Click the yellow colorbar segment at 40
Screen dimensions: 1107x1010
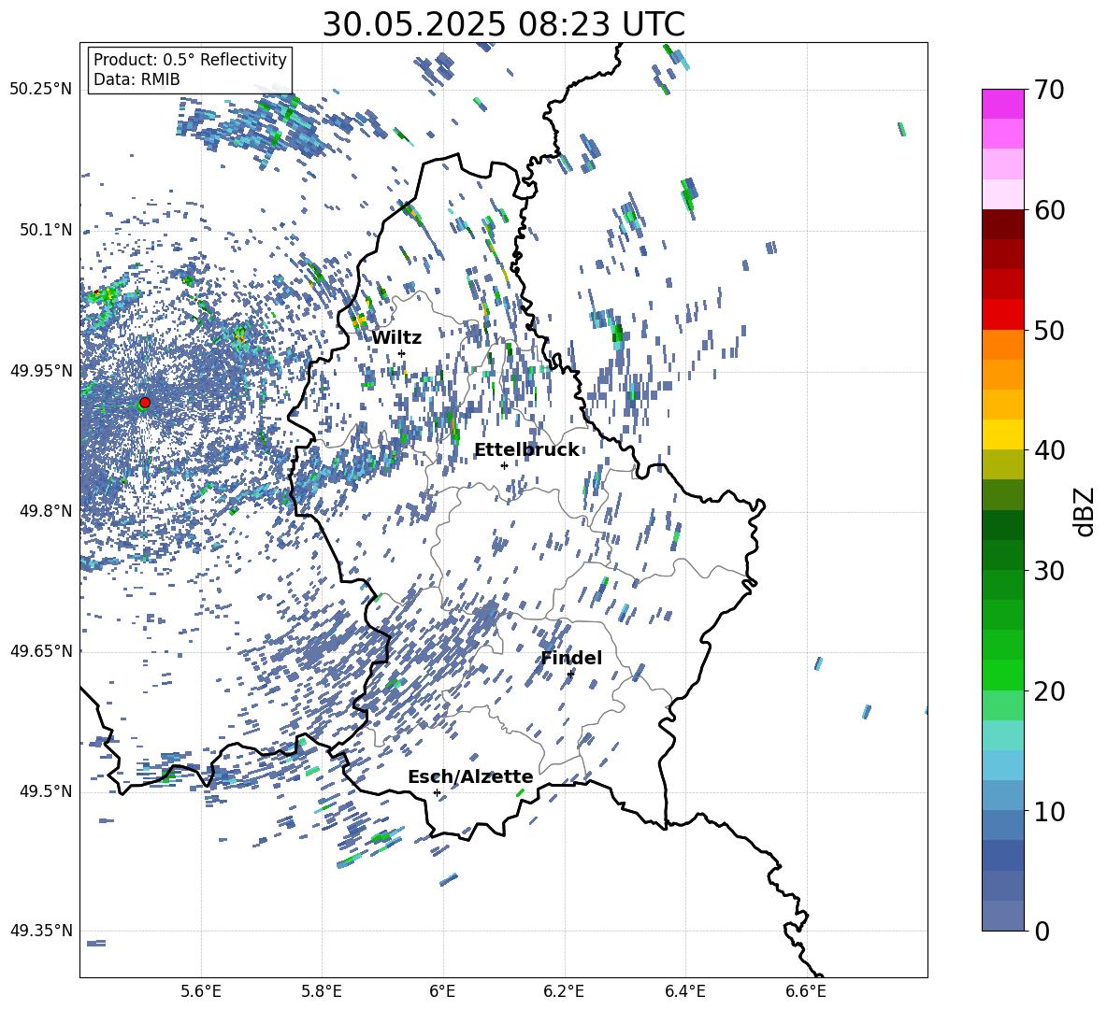pyautogui.click(x=1003, y=434)
